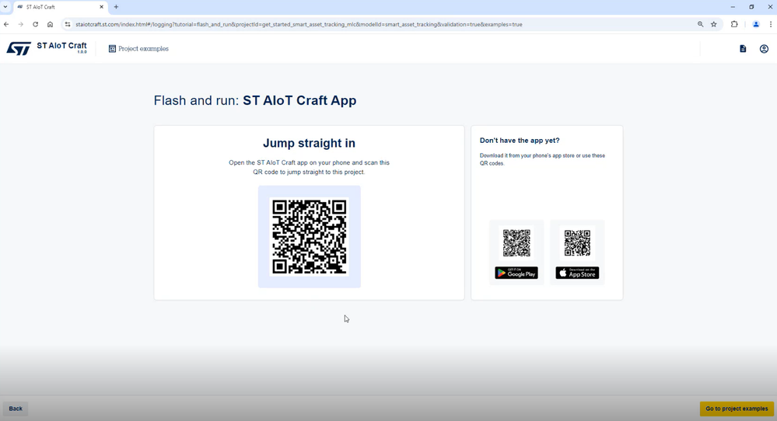Image resolution: width=777 pixels, height=421 pixels.
Task: Reload the page using refresh icon
Action: [x=35, y=24]
